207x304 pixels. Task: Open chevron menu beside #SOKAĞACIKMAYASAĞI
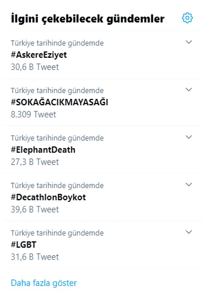pos(189,90)
